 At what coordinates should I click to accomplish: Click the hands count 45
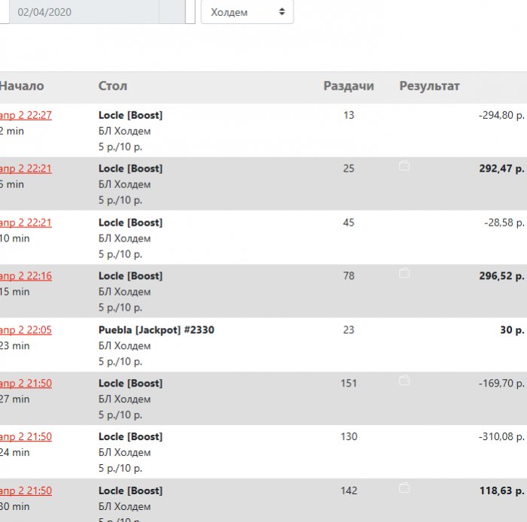[349, 223]
